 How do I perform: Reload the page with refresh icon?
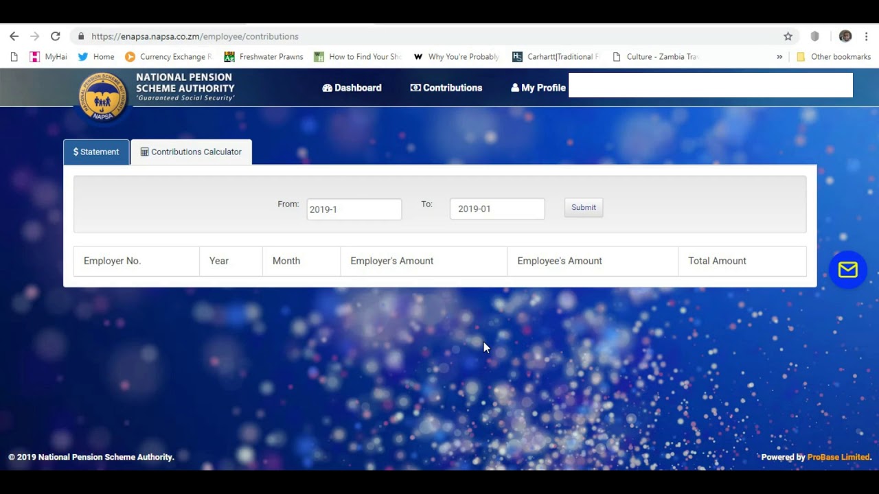[x=56, y=36]
